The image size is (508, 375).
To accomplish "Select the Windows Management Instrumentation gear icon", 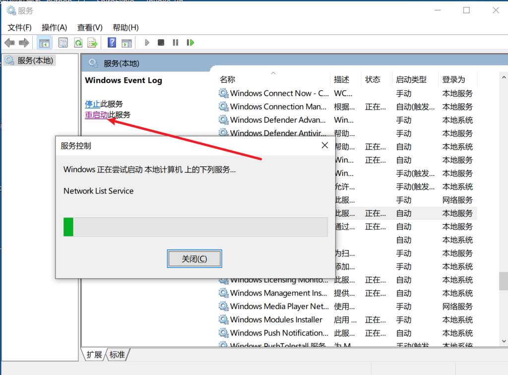I will coord(223,293).
